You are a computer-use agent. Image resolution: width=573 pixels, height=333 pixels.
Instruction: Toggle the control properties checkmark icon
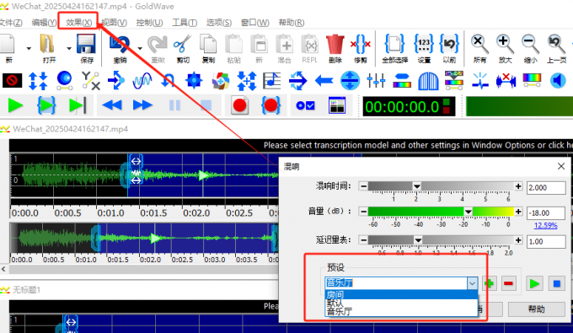pos(305,105)
